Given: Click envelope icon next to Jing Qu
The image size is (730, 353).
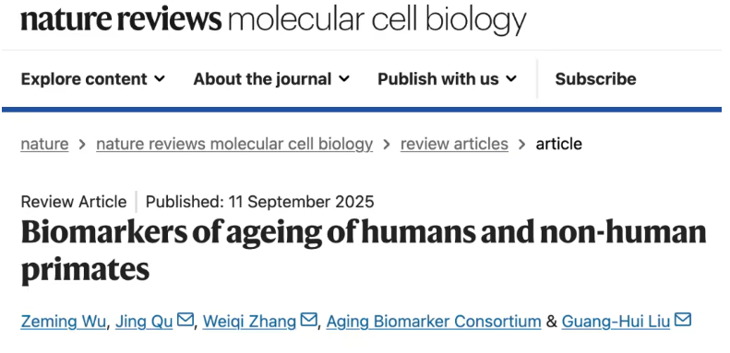Looking at the screenshot, I should [185, 320].
